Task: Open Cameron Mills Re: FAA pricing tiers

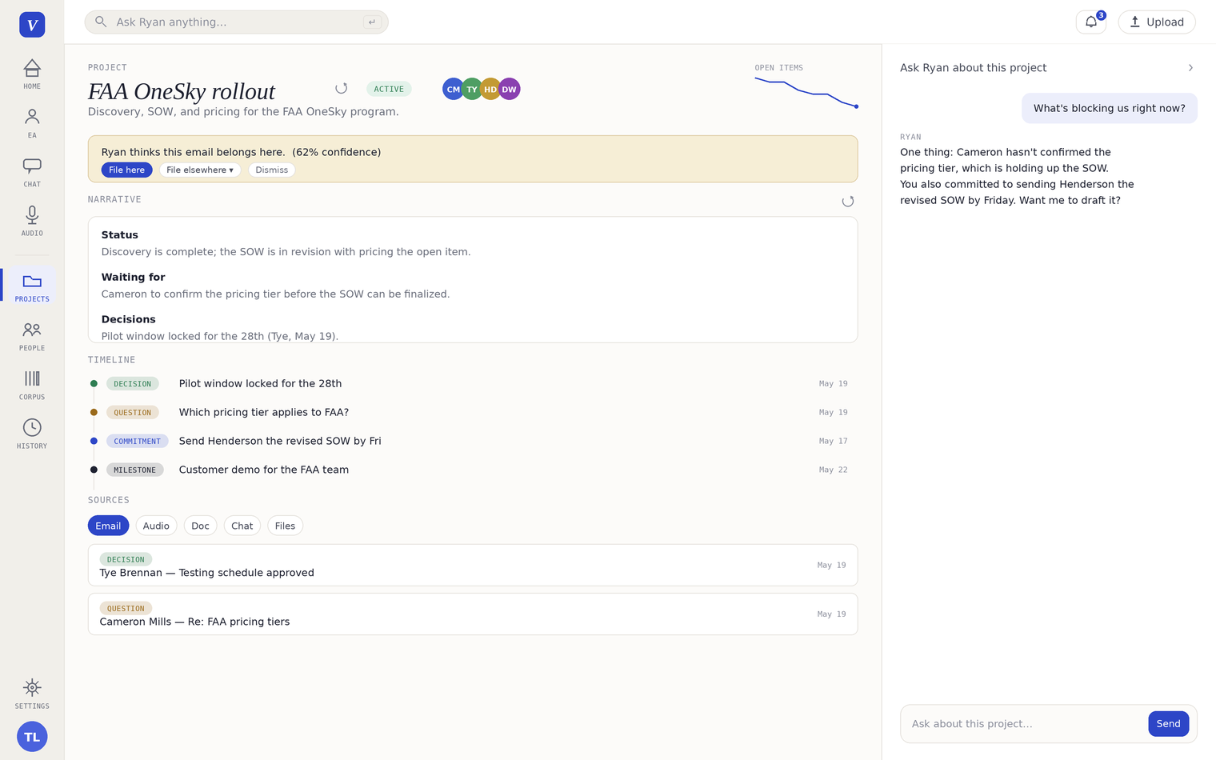Action: pyautogui.click(x=473, y=614)
